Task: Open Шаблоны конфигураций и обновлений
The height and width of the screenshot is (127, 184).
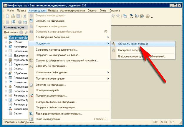Action: click(139, 56)
